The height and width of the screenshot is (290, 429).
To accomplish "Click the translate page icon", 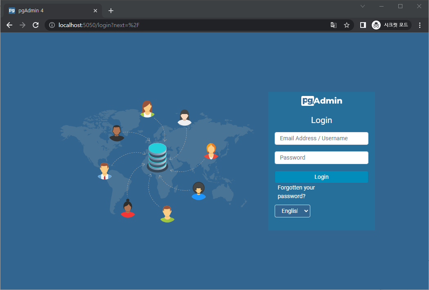I will coord(333,25).
